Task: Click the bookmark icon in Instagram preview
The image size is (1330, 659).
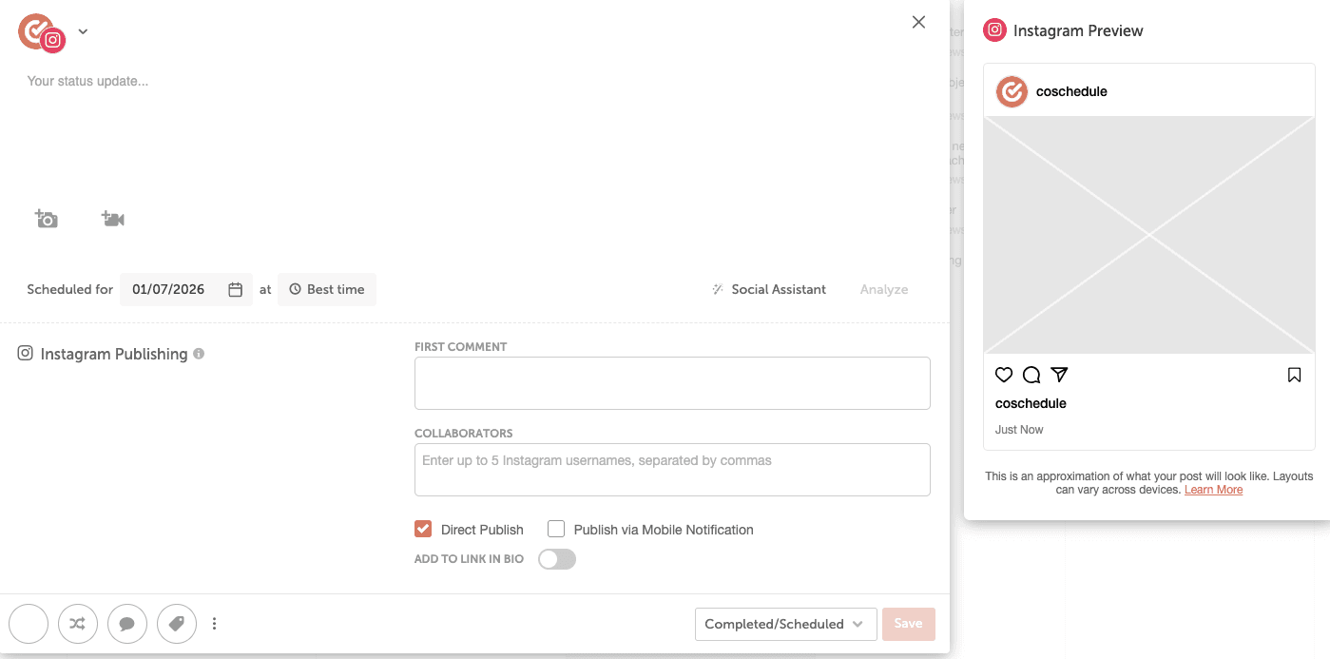Action: click(1294, 375)
